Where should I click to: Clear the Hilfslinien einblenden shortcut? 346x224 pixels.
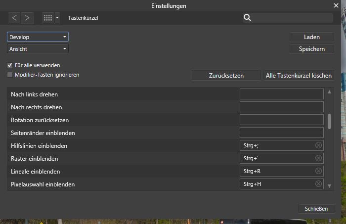click(318, 145)
